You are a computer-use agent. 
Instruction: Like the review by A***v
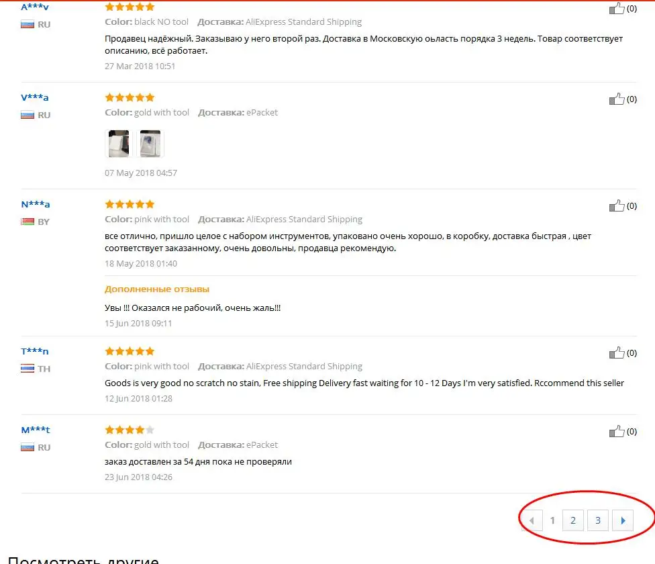coord(617,8)
